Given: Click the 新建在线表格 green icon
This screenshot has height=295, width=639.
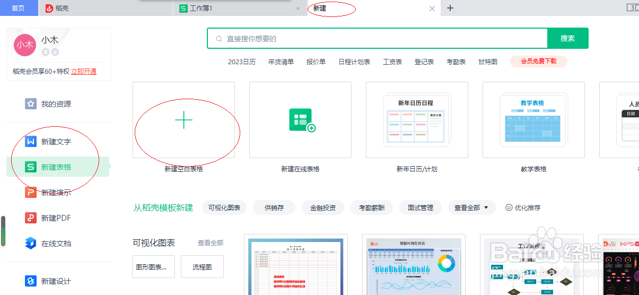Looking at the screenshot, I should 302,120.
